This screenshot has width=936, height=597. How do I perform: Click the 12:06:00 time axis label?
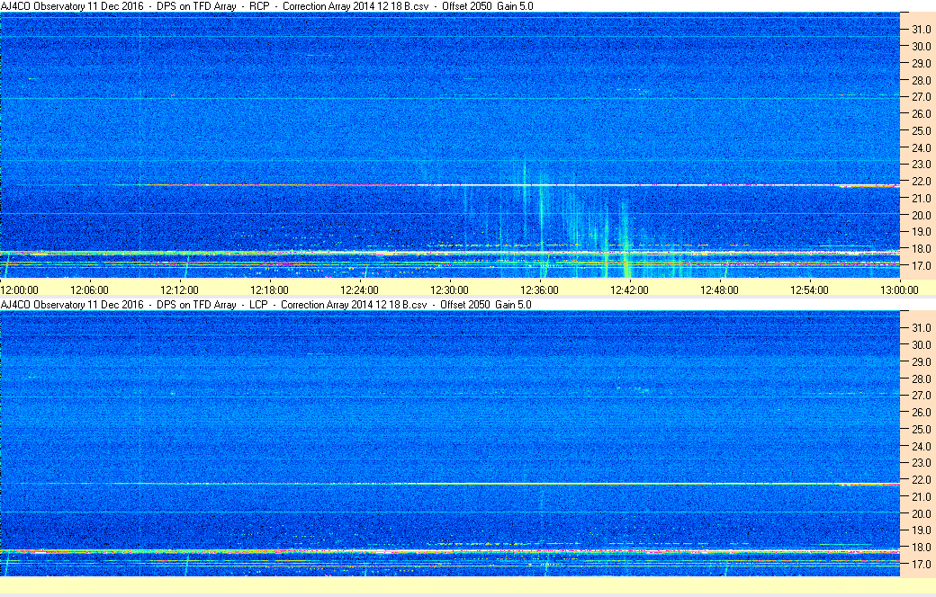89,290
